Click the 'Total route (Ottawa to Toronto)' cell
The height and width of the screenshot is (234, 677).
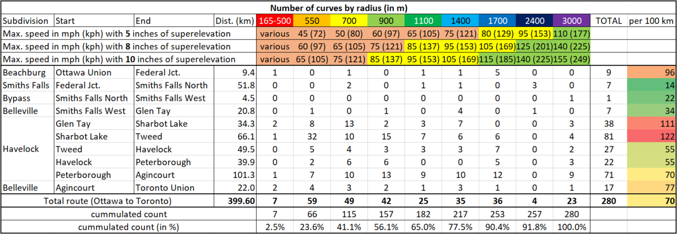point(107,201)
